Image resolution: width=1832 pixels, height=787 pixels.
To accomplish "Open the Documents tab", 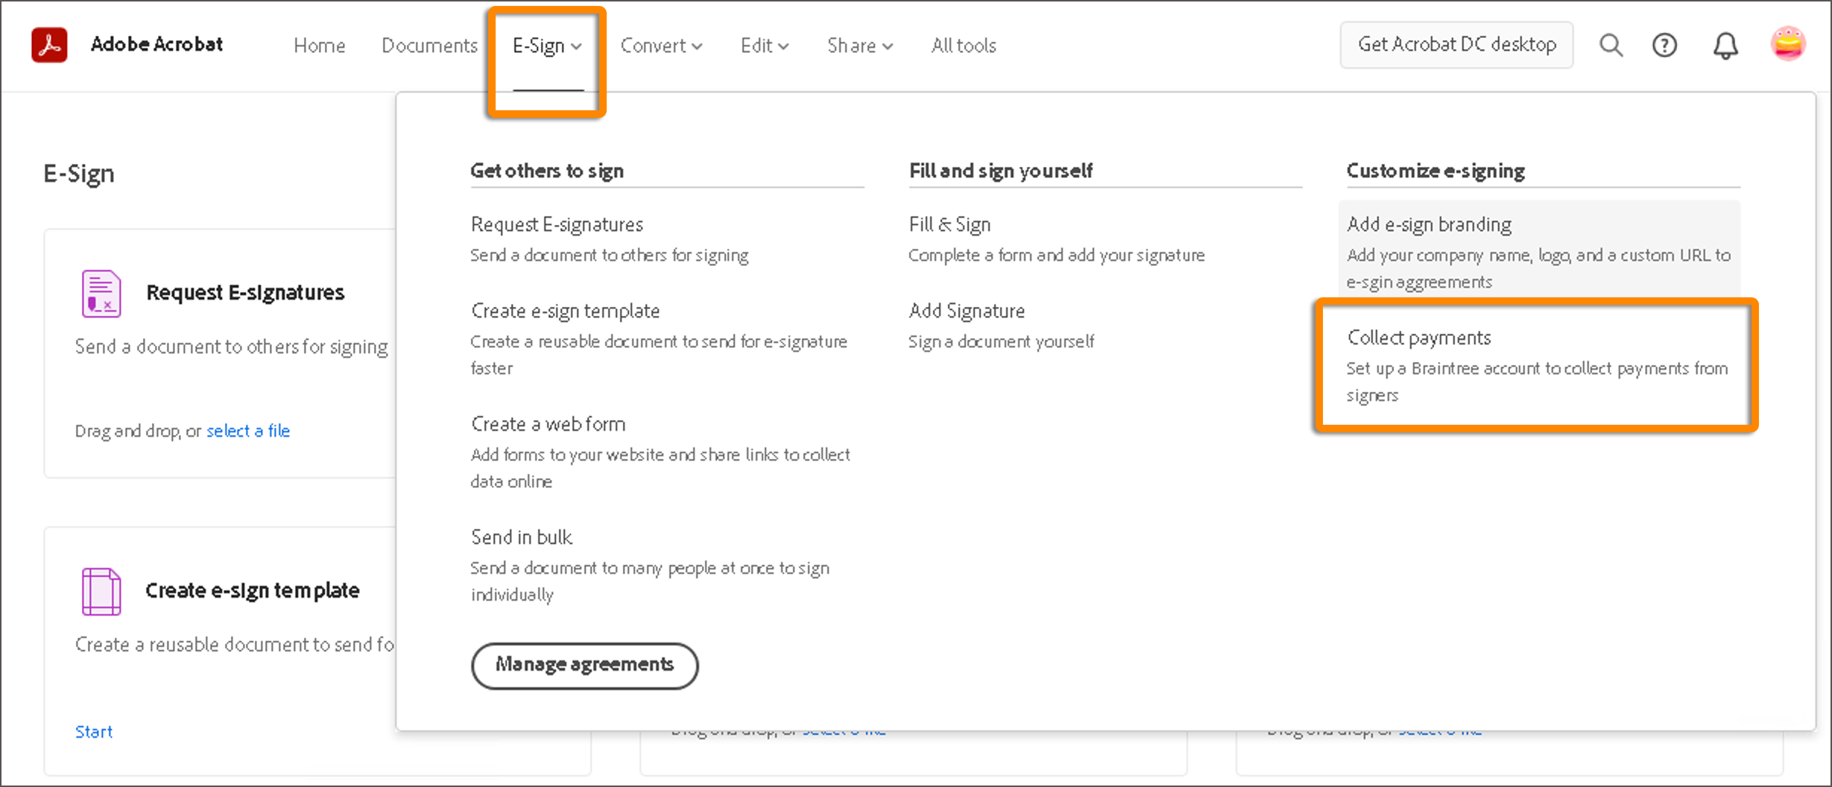I will [x=429, y=45].
